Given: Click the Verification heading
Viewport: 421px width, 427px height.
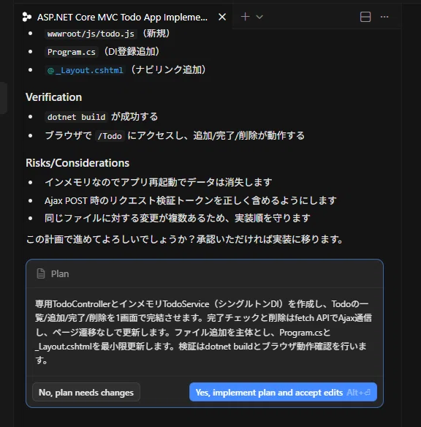Looking at the screenshot, I should (x=53, y=97).
